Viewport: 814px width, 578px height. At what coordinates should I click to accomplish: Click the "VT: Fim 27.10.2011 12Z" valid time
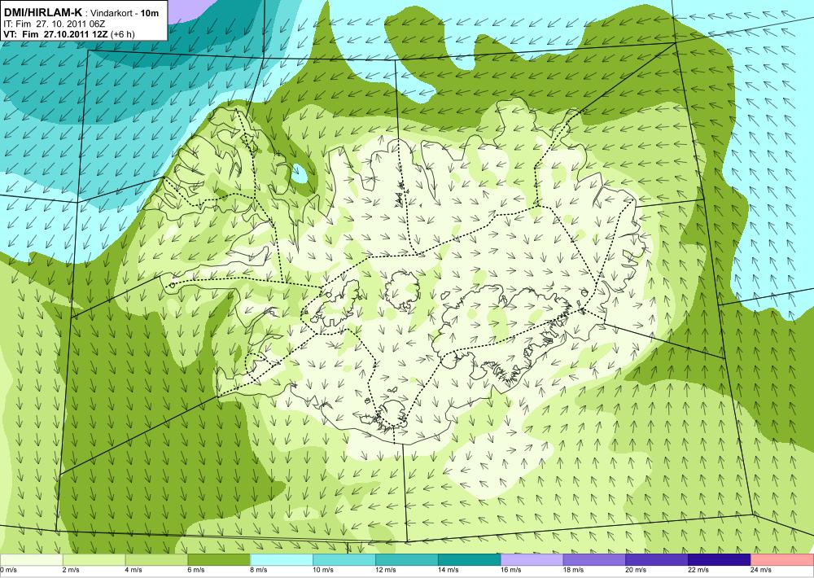(56, 34)
